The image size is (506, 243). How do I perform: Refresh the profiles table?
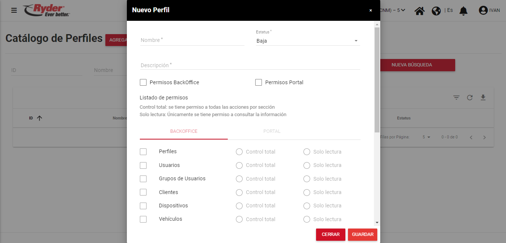pos(470,98)
